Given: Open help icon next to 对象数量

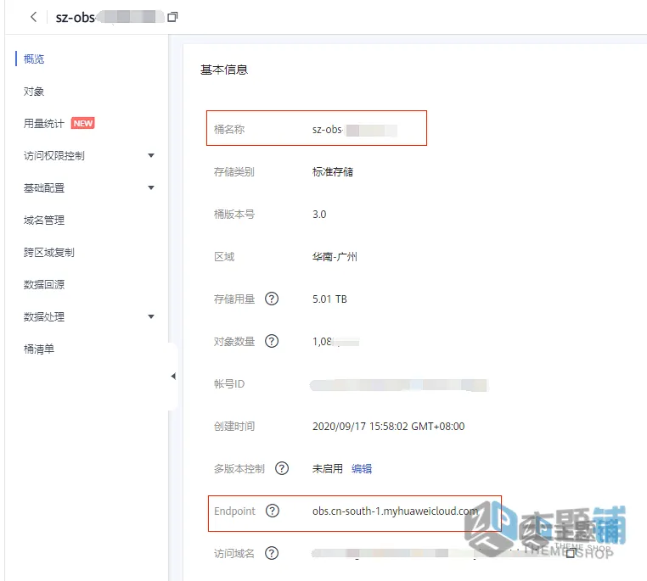Looking at the screenshot, I should point(272,341).
